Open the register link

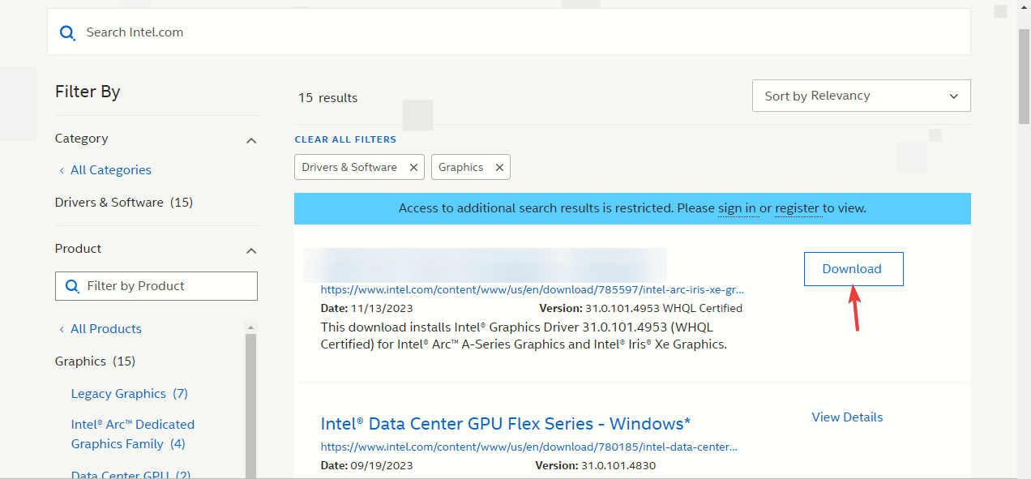(x=797, y=208)
